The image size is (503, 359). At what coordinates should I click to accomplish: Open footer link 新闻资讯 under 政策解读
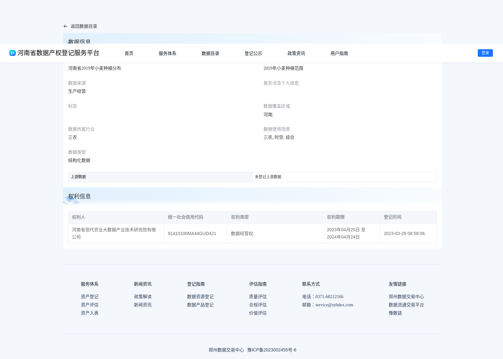[143, 305]
